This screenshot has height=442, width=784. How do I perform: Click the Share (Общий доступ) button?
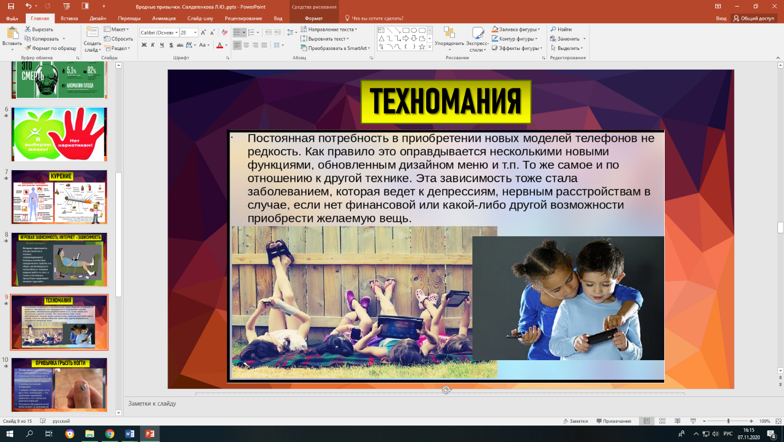(x=753, y=18)
